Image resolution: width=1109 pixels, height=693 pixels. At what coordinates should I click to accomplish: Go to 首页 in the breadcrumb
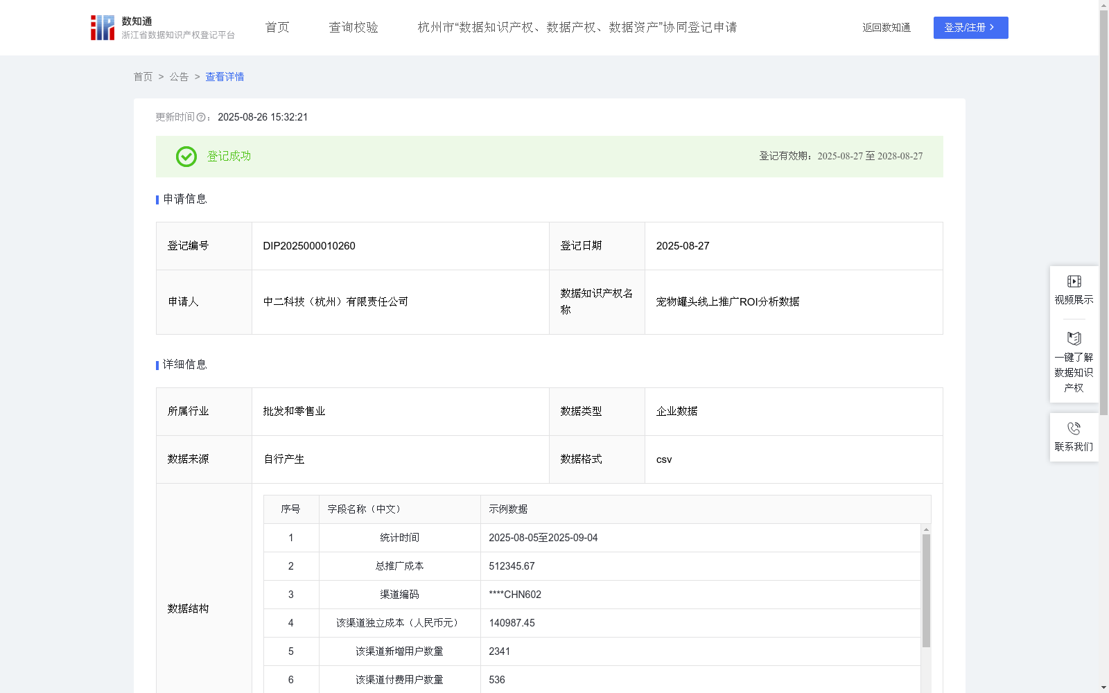click(143, 77)
